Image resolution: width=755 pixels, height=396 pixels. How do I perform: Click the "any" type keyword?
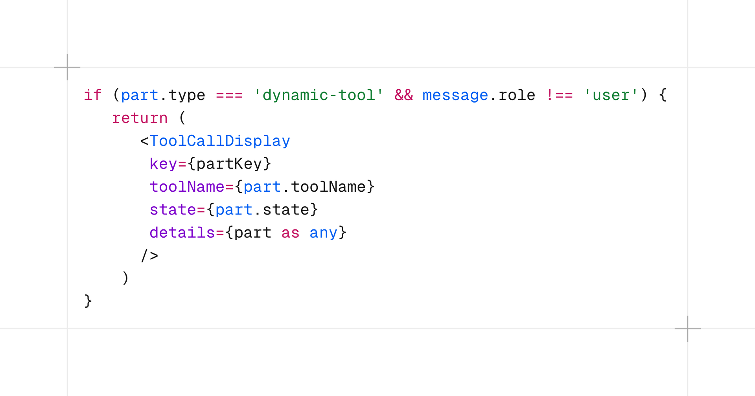pyautogui.click(x=323, y=233)
